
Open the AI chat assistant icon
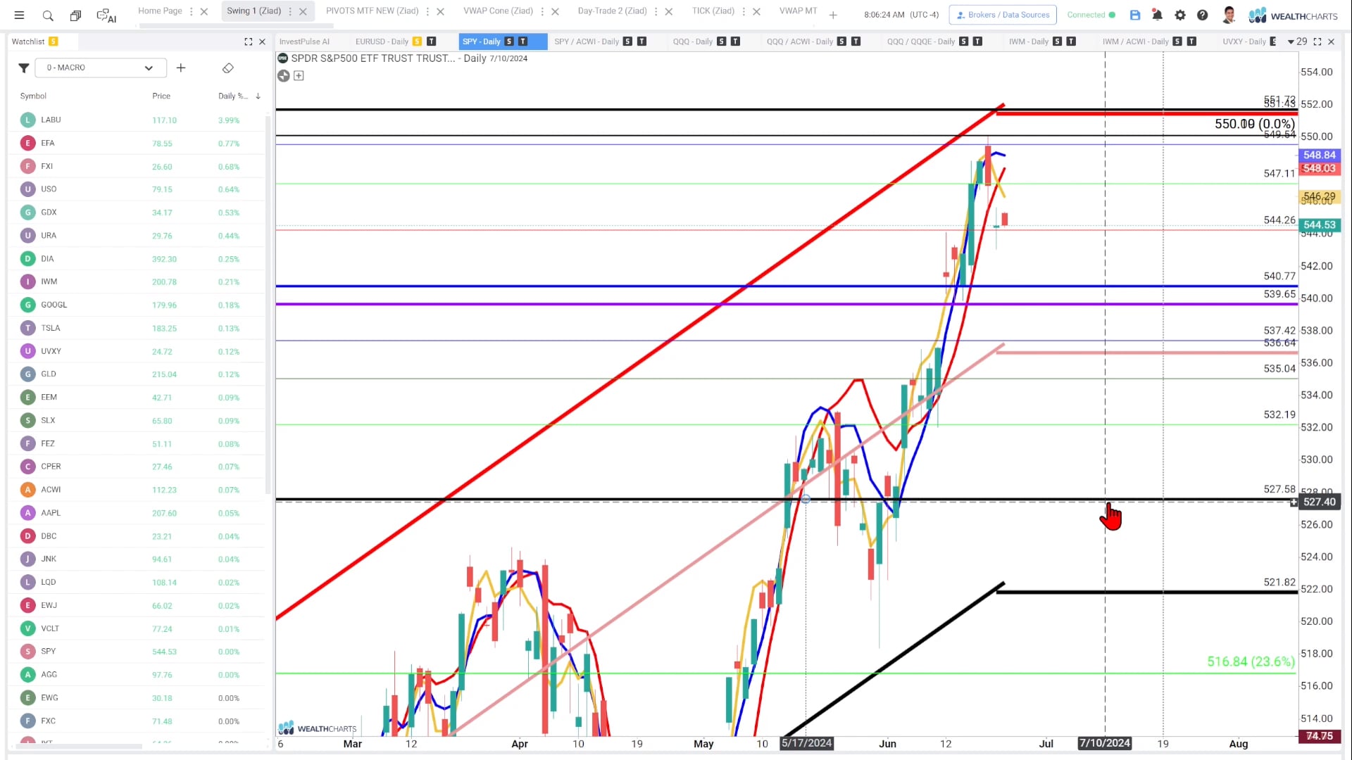pyautogui.click(x=106, y=15)
